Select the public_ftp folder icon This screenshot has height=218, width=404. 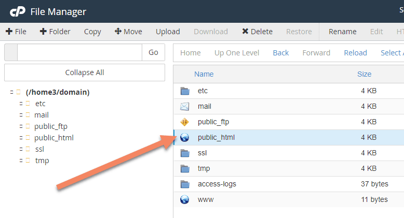click(185, 122)
